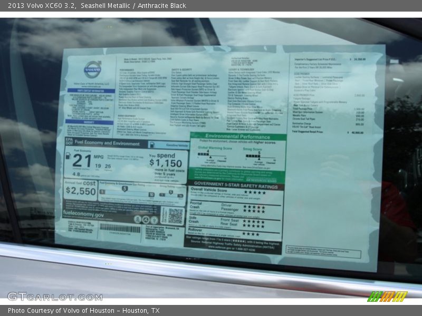Select the Volvo logo emblem on the sticker
Viewport: 422px width, 316px height.
92,68
